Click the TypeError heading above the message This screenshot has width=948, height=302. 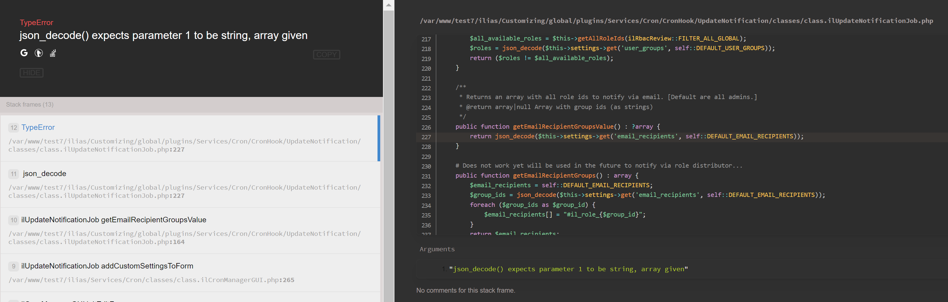pos(36,22)
